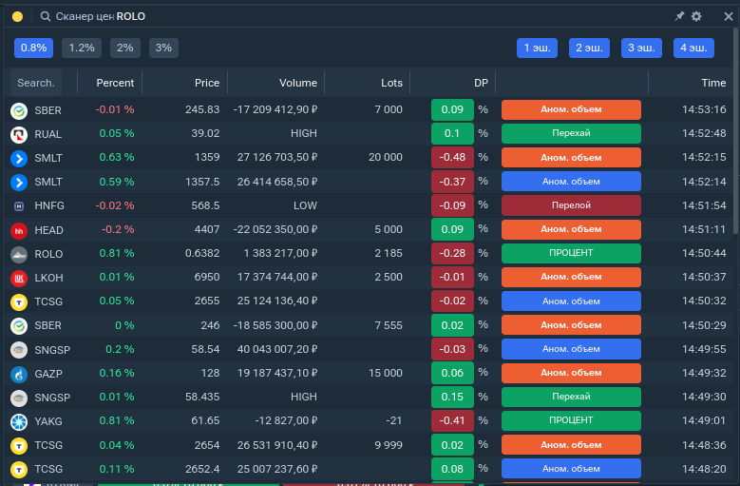Select the 4 эш. level button
The width and height of the screenshot is (740, 486).
(x=693, y=48)
